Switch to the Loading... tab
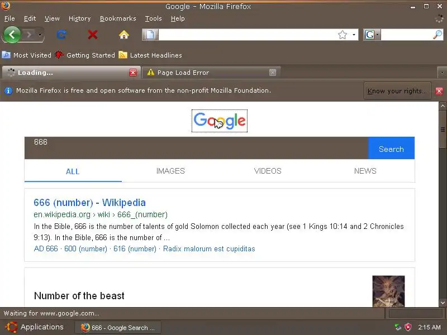This screenshot has height=335, width=447. point(72,73)
